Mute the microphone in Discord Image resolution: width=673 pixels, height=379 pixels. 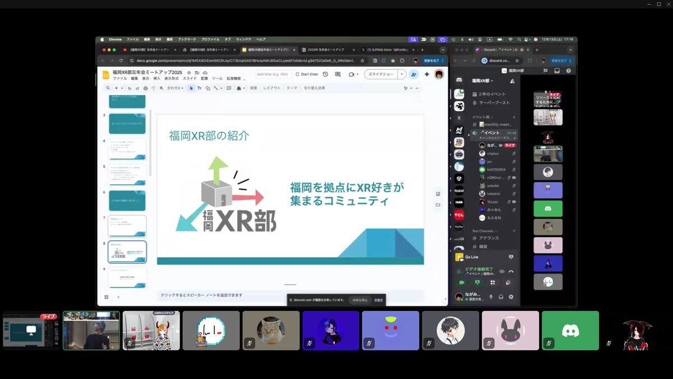point(491,297)
